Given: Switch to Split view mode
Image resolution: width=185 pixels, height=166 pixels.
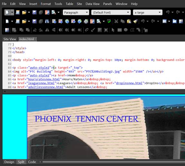Looking at the screenshot, I should pyautogui.click(x=21, y=162).
